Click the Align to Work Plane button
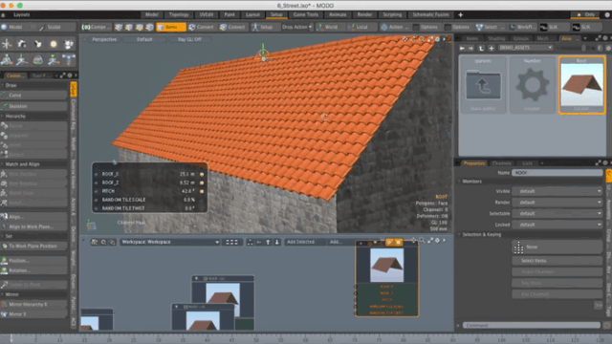Image resolution: width=612 pixels, height=344 pixels. (x=33, y=227)
